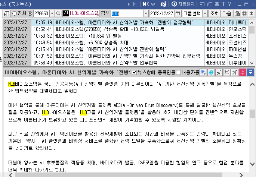Image resolution: width=256 pixels, height=177 pixels.
Task: Toggle the left panel icon beside 전체
Action: coord(7,13)
